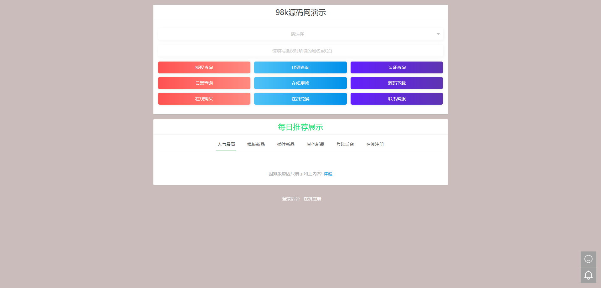Click the domain or QQ input field
The width and height of the screenshot is (601, 288).
coord(300,51)
